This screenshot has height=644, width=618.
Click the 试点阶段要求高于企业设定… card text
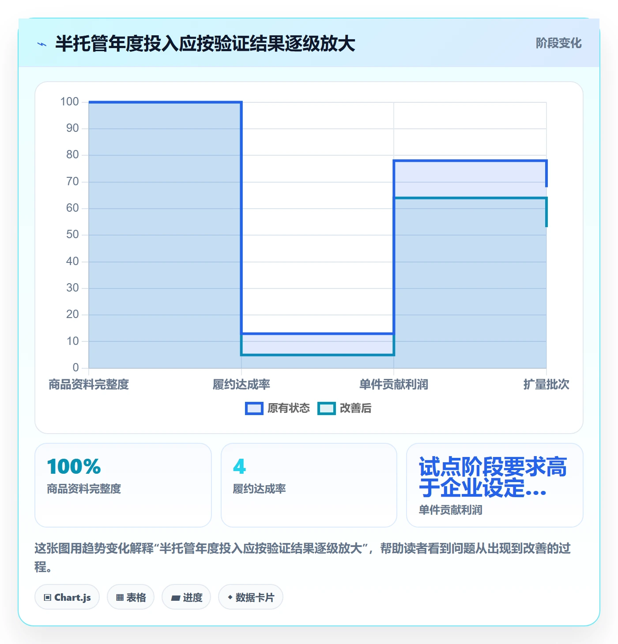493,477
